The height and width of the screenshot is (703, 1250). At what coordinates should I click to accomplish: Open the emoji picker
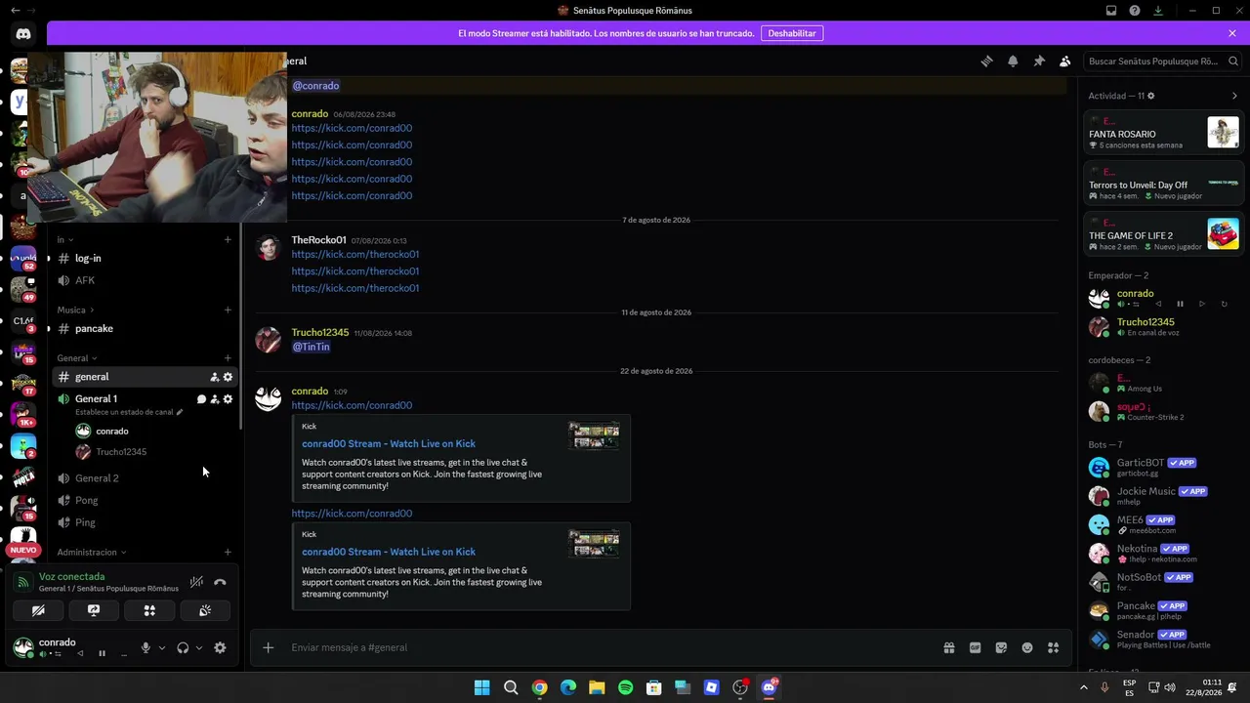1027,647
